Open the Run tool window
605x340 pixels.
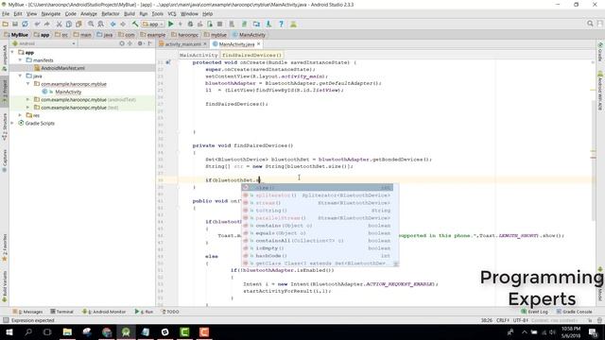coord(145,312)
